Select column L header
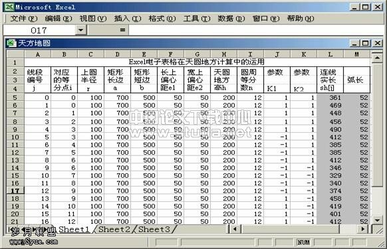 coord(330,54)
